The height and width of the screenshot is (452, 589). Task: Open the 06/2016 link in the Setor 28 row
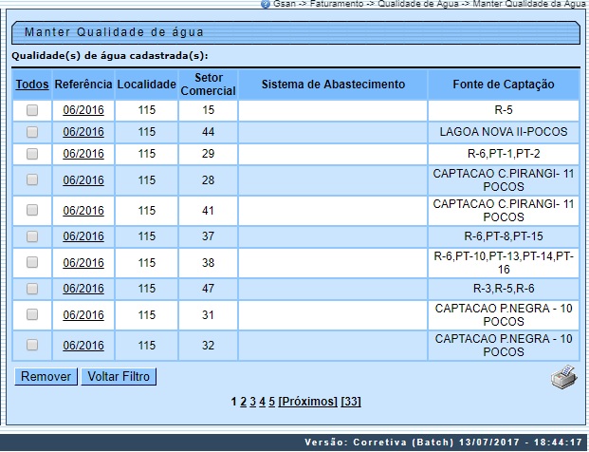83,180
